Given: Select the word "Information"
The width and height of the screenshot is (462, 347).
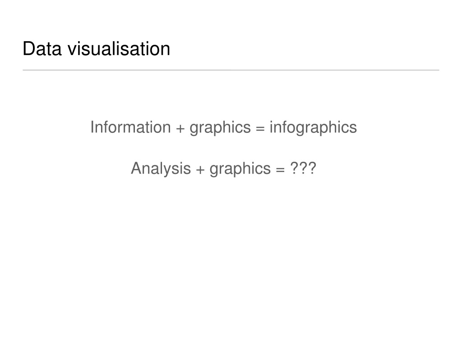Looking at the screenshot, I should (130, 127).
